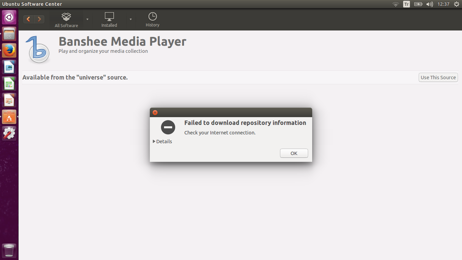
Task: Open the keyboard layout Tr indicator
Action: tap(407, 4)
